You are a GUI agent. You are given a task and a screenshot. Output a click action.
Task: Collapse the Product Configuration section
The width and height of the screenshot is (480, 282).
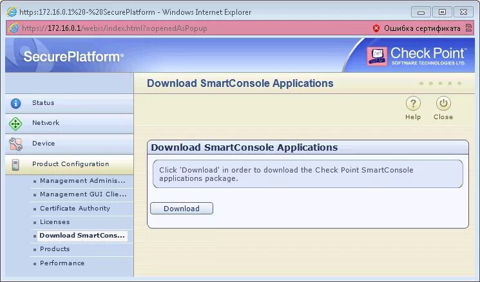tap(69, 164)
